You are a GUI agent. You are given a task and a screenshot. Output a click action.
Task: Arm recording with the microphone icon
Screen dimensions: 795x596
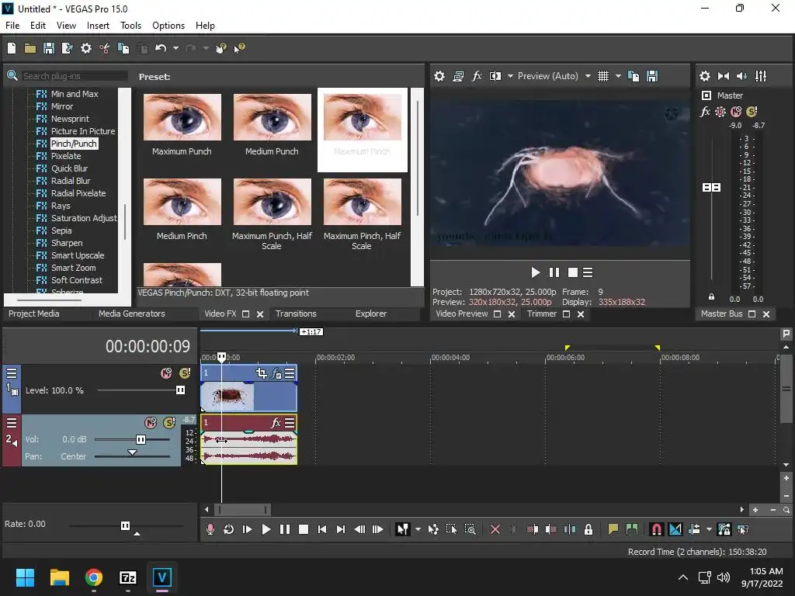[210, 529]
